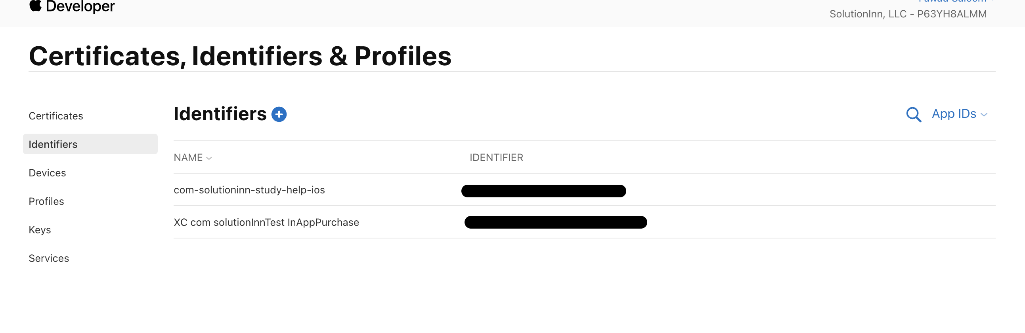Switch to Services in the sidebar
Viewport: 1025px width, 333px height.
pyautogui.click(x=49, y=259)
